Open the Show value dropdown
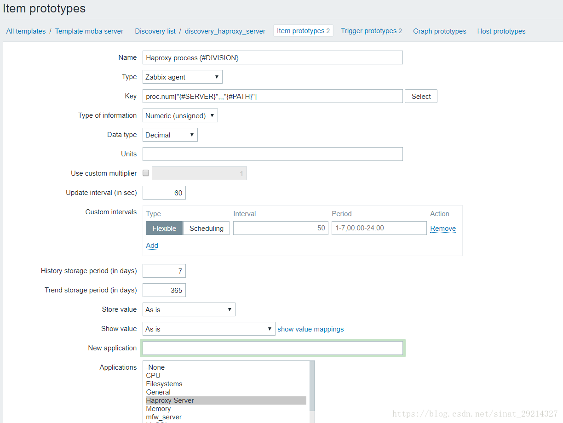 tap(209, 329)
